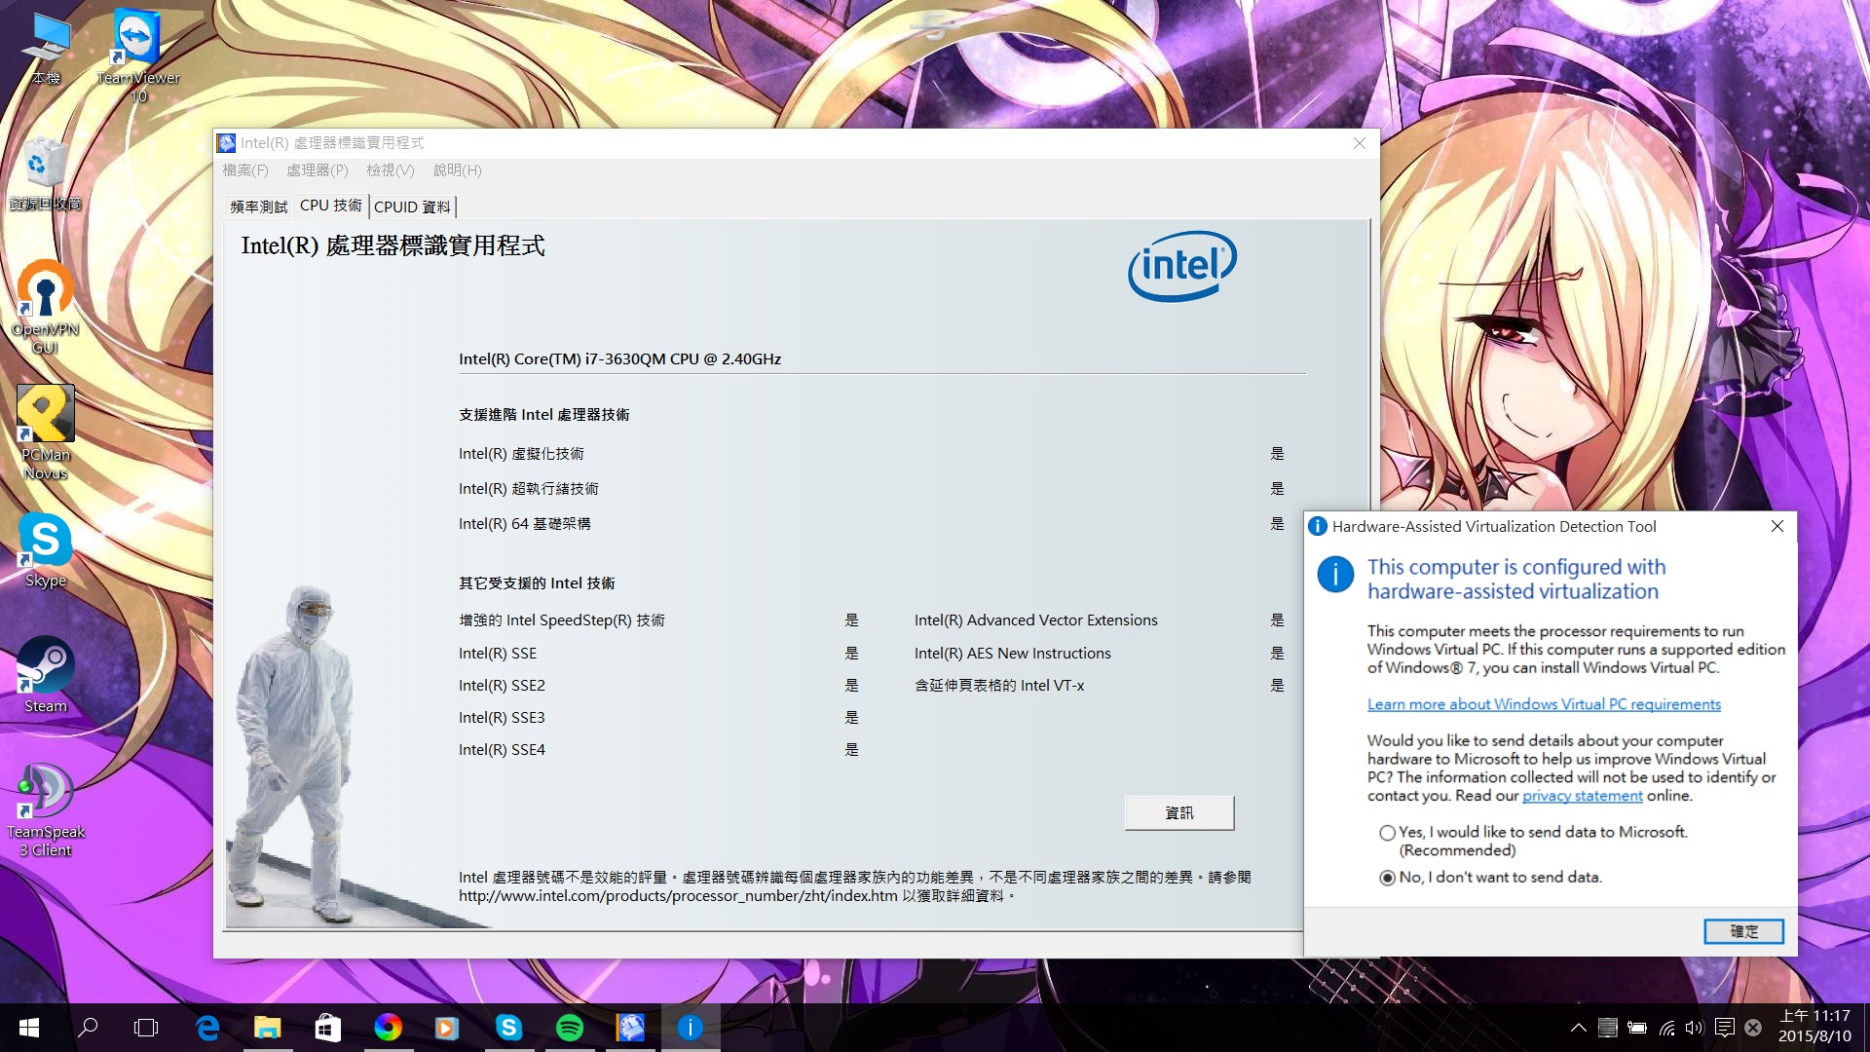Switch to the CPU 技術 tab

click(331, 206)
